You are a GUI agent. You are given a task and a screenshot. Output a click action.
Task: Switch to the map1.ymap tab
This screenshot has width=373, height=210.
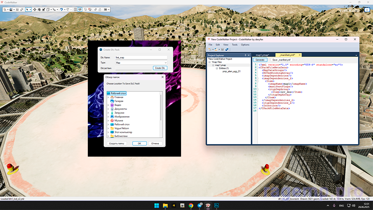(262, 55)
